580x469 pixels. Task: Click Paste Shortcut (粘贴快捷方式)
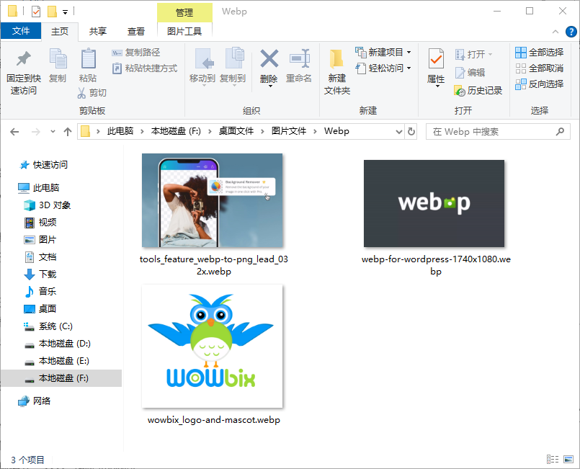pyautogui.click(x=145, y=68)
